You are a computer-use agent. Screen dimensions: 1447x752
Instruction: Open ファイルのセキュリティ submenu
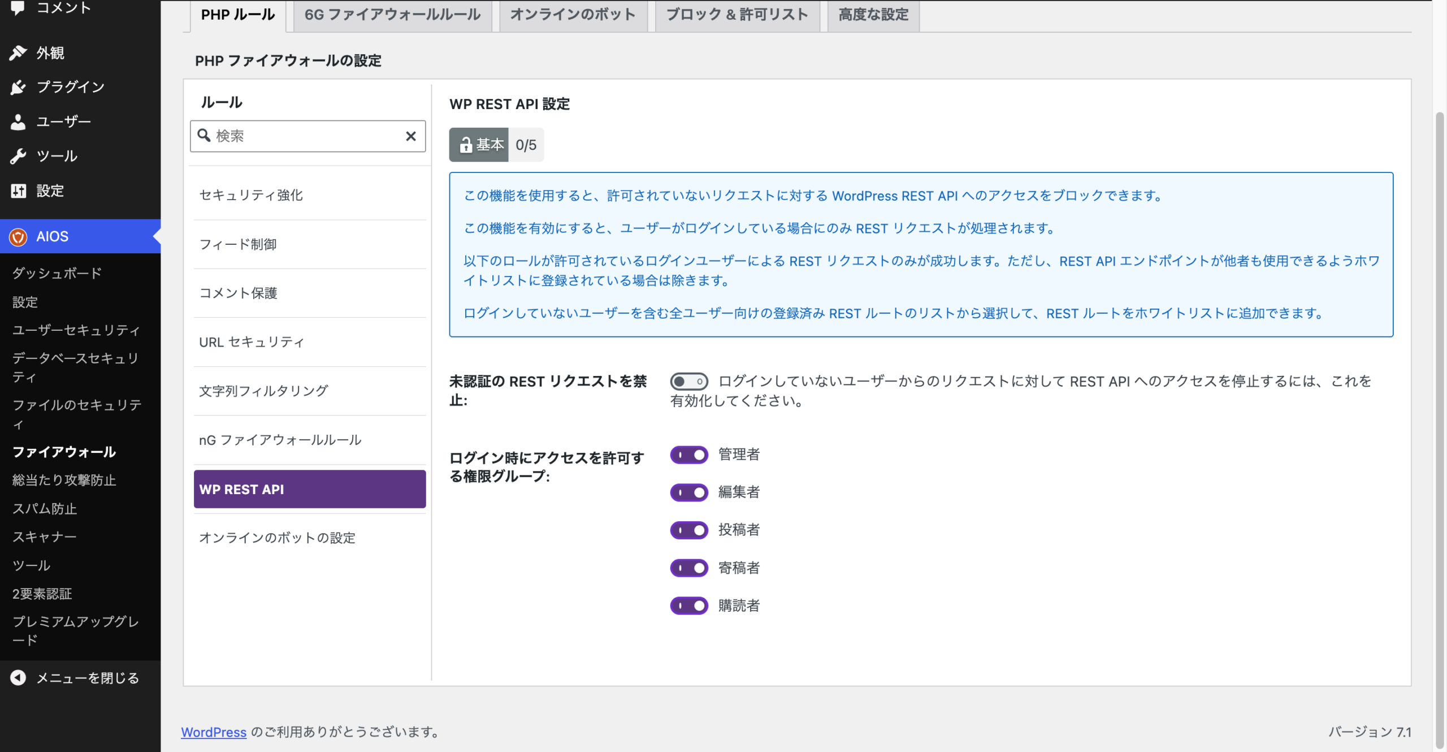coord(76,414)
